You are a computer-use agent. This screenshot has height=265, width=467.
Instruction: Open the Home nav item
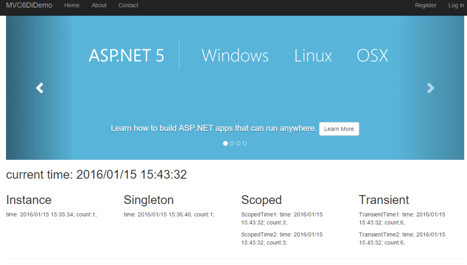pos(72,5)
